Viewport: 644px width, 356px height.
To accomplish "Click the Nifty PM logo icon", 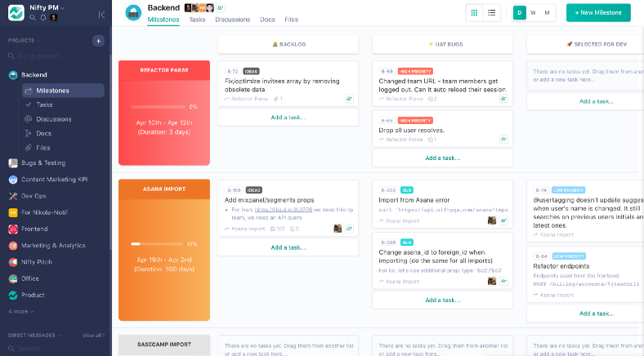I will click(x=16, y=13).
